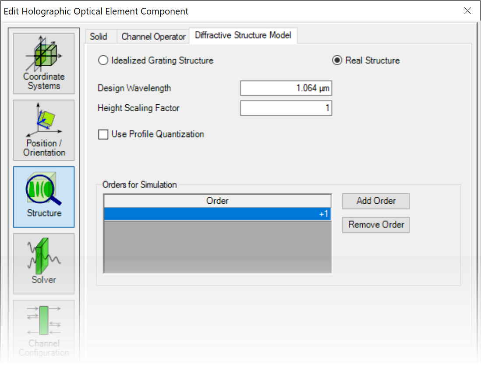Open the Position / Orientation page
The image size is (481, 365).
coord(44,130)
